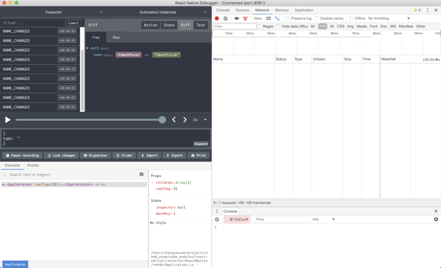Open the No throttling dropdown
The image size is (441, 268).
coord(389,18)
